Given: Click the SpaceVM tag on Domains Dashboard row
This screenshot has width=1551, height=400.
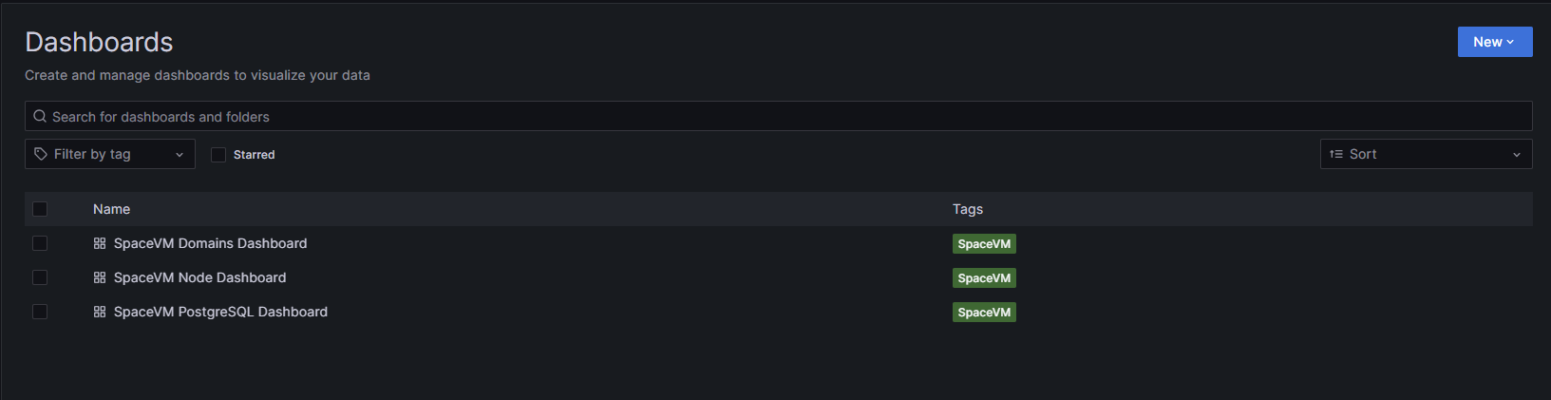Looking at the screenshot, I should coord(984,244).
